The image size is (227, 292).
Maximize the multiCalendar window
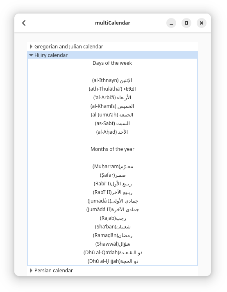(x=186, y=23)
